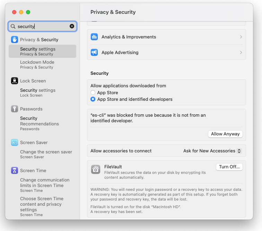
Task: Click the FileVault title text
Action: click(x=113, y=167)
